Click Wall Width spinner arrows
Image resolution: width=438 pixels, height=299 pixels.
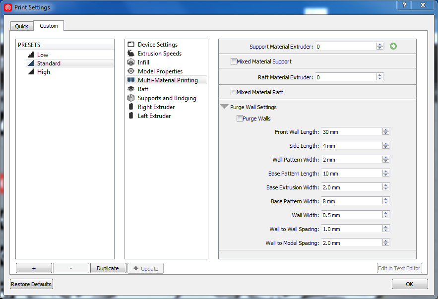(x=386, y=215)
